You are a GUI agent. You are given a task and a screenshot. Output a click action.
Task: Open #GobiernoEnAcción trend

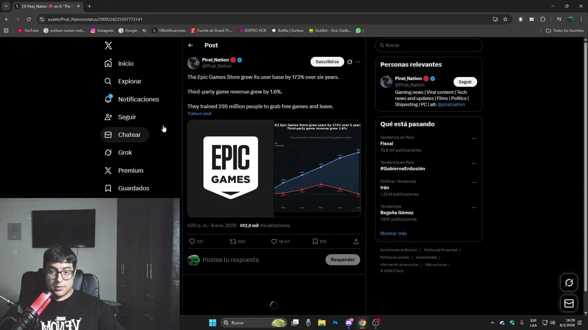[402, 169]
